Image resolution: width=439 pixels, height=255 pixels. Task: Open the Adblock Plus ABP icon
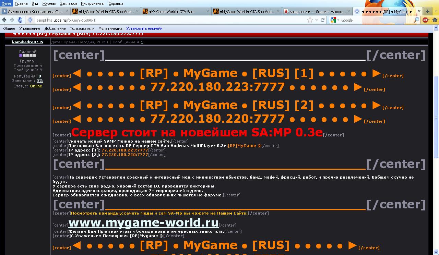point(425,20)
